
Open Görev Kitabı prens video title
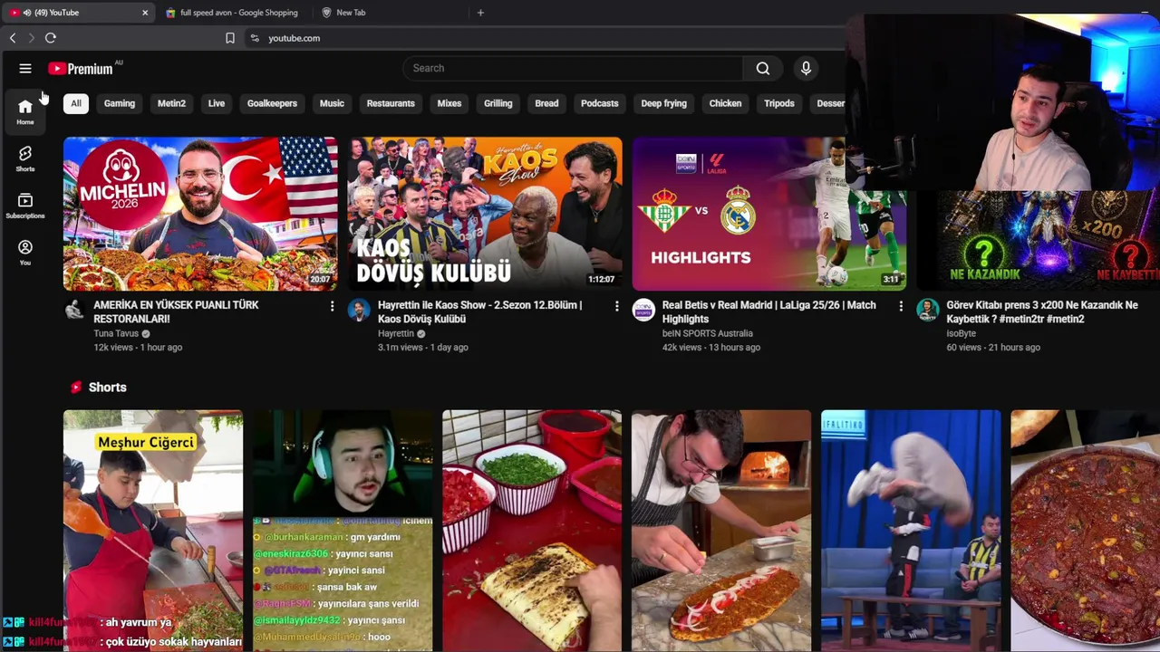(x=1042, y=312)
